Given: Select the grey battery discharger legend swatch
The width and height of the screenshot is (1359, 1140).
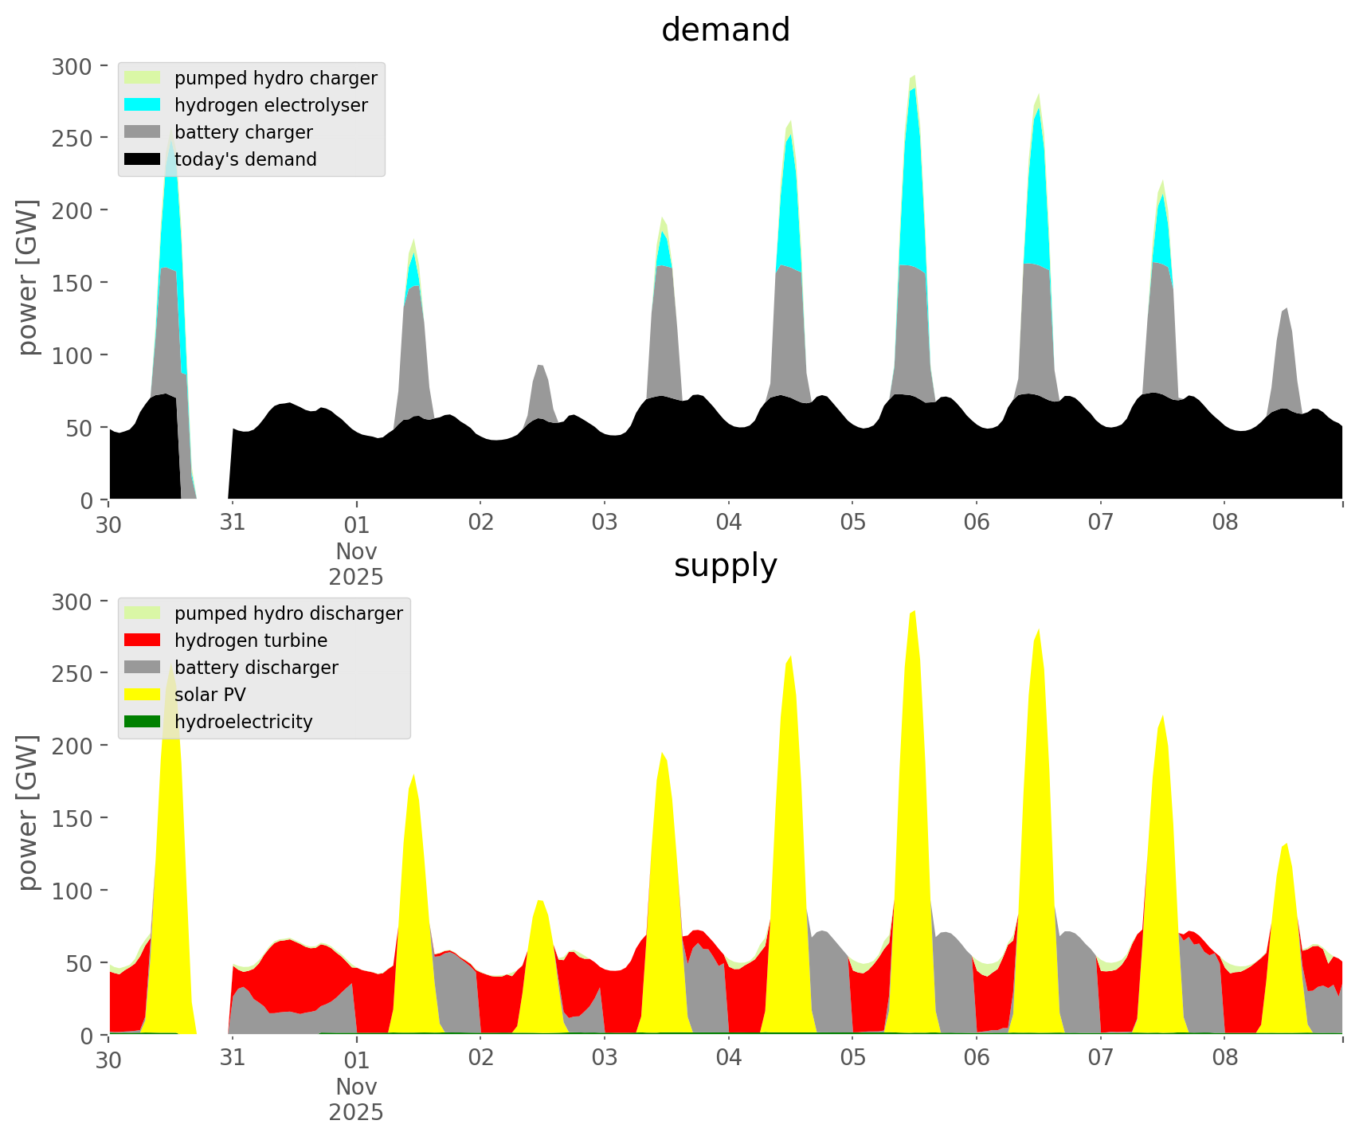Looking at the screenshot, I should 143,668.
